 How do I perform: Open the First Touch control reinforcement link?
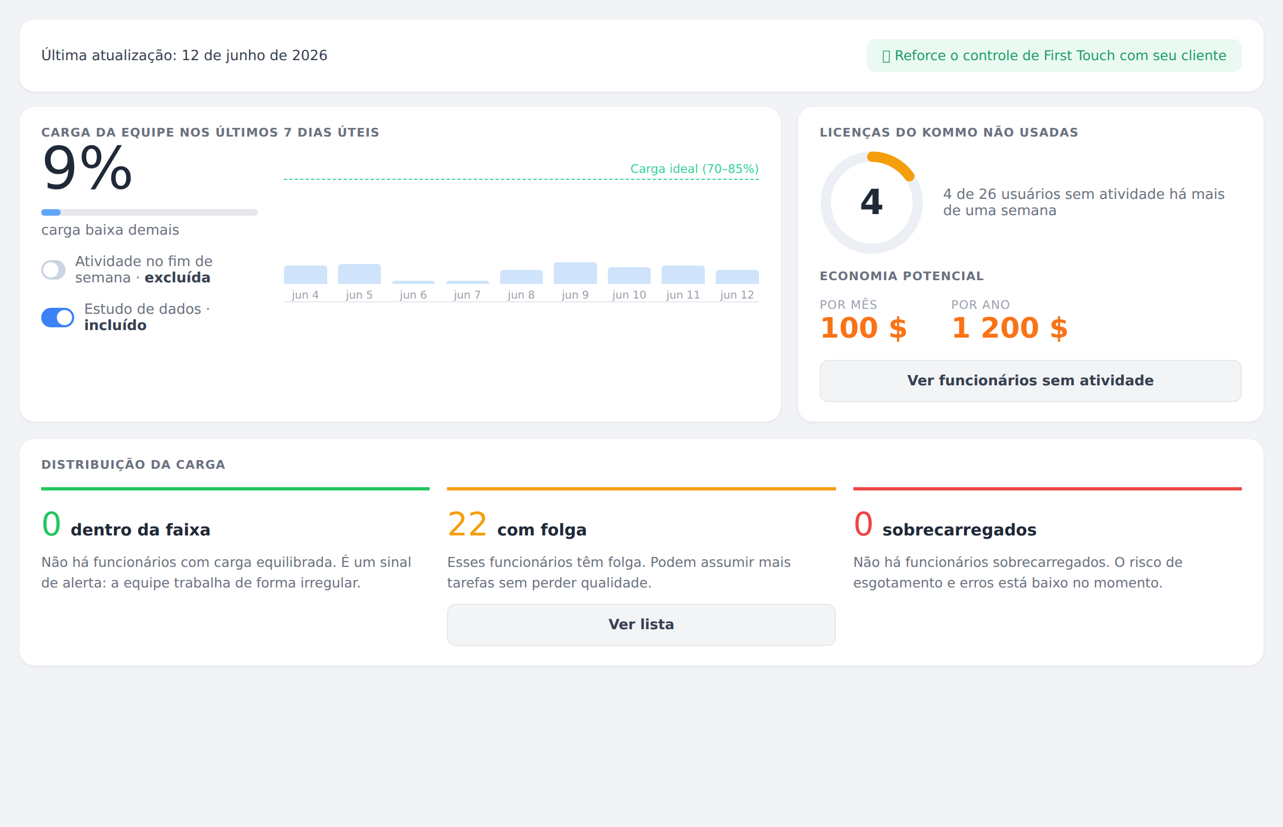pyautogui.click(x=1054, y=55)
